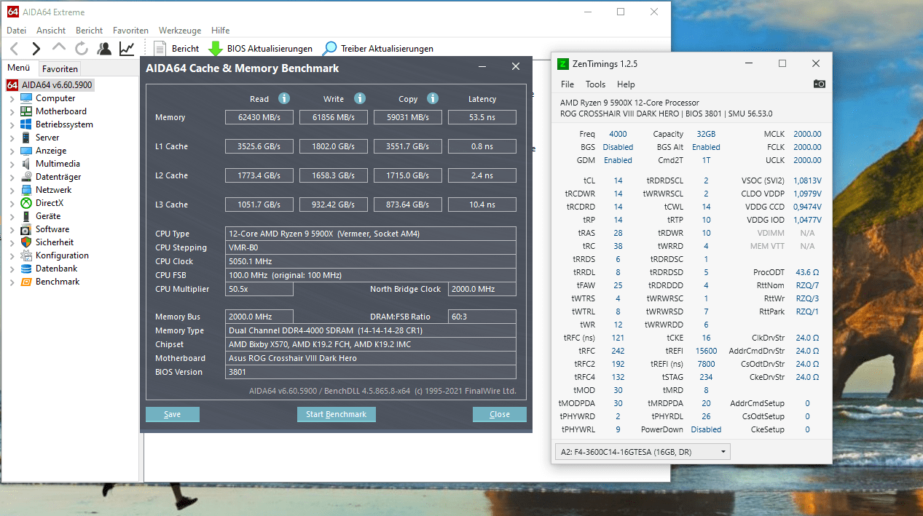Expand the Multimedia tree node

click(x=12, y=164)
